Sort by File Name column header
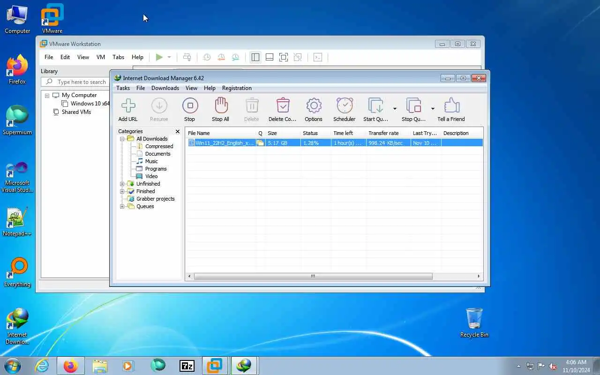The height and width of the screenshot is (375, 600). 221,133
